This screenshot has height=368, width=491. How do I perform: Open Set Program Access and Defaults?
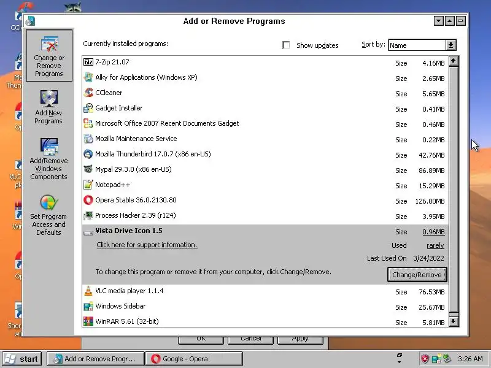pyautogui.click(x=48, y=215)
